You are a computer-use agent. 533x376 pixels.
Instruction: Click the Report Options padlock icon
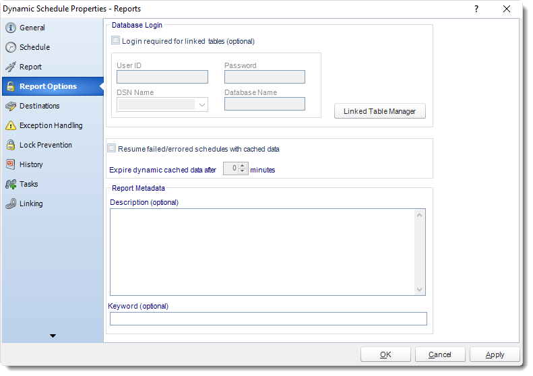11,86
